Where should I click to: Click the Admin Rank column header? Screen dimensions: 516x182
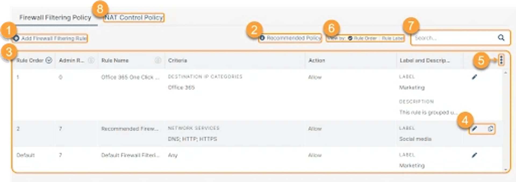(x=71, y=60)
